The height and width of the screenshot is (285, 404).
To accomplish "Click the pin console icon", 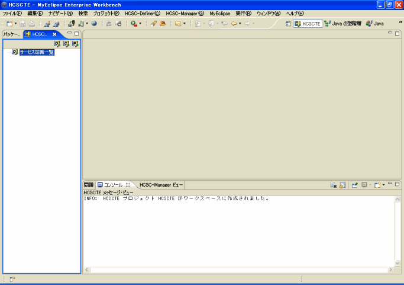I will coord(354,185).
